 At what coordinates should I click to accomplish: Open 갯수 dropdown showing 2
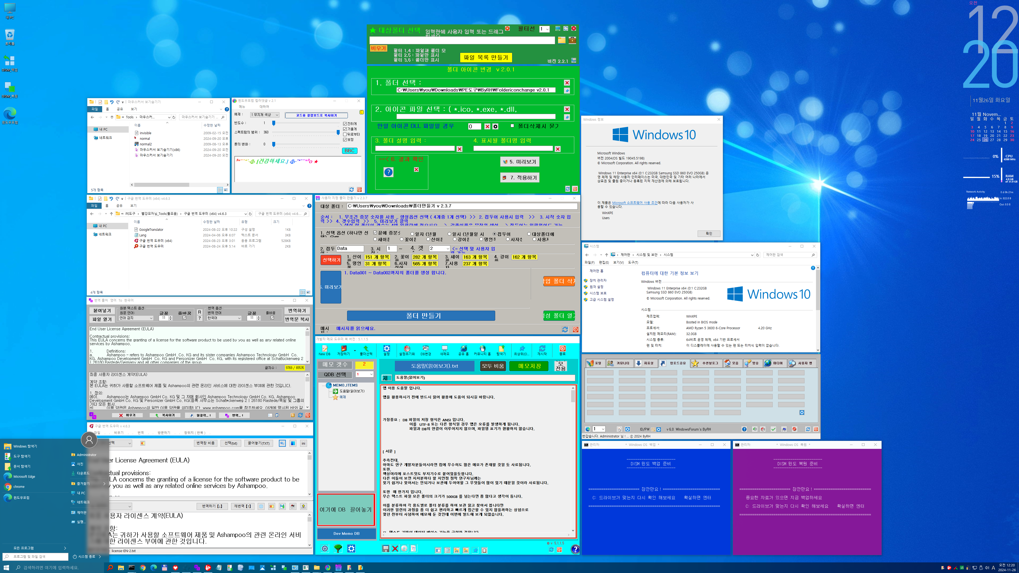439,249
